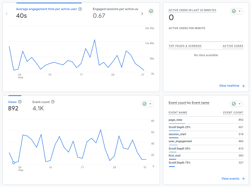
Task: Switch to Engaged sessions per active user tab
Action: (115, 9)
